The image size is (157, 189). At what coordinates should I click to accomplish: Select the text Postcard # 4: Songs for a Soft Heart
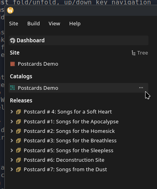pyautogui.click(x=68, y=112)
